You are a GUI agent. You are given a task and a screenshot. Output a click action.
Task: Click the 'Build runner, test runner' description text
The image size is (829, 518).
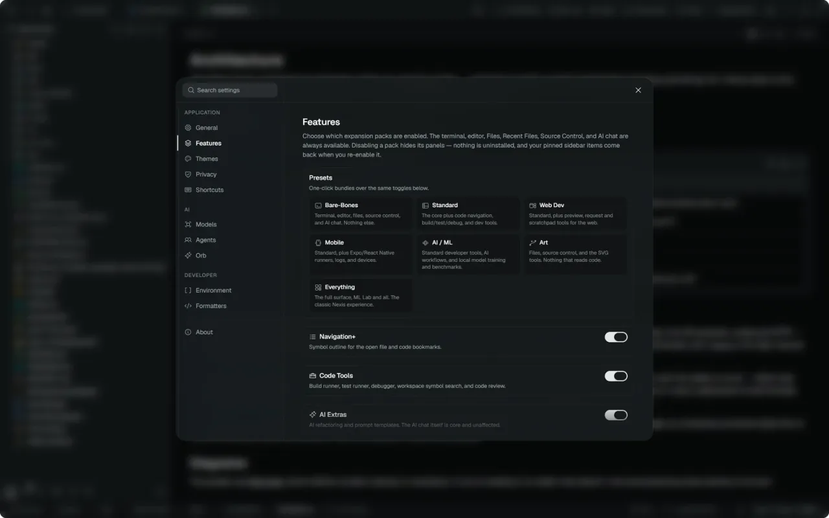point(407,386)
